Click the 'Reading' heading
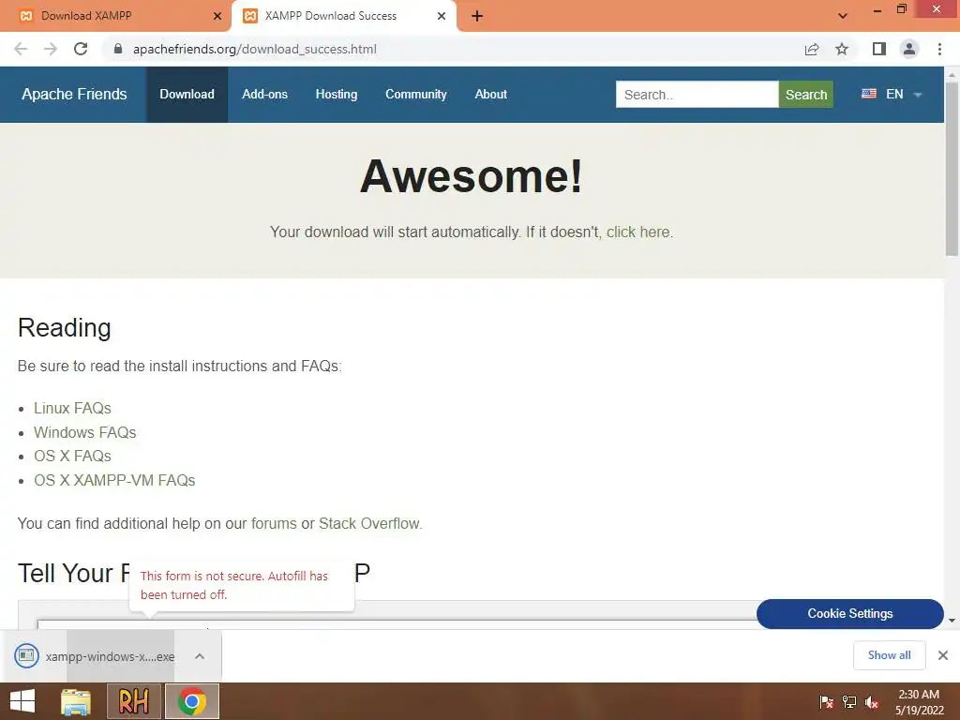Viewport: 960px width, 720px height. [65, 328]
